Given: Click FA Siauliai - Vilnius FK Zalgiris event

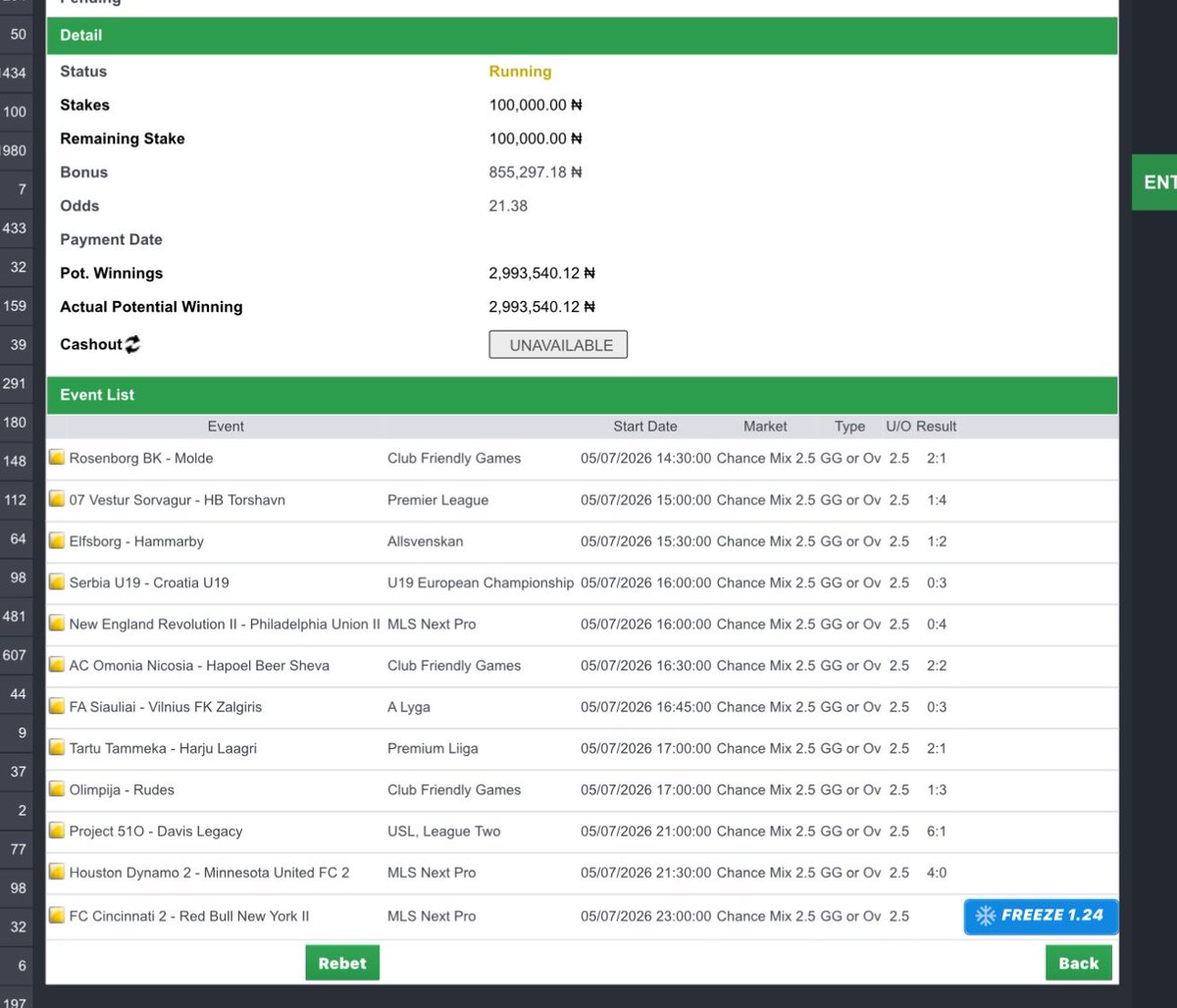Looking at the screenshot, I should tap(166, 707).
